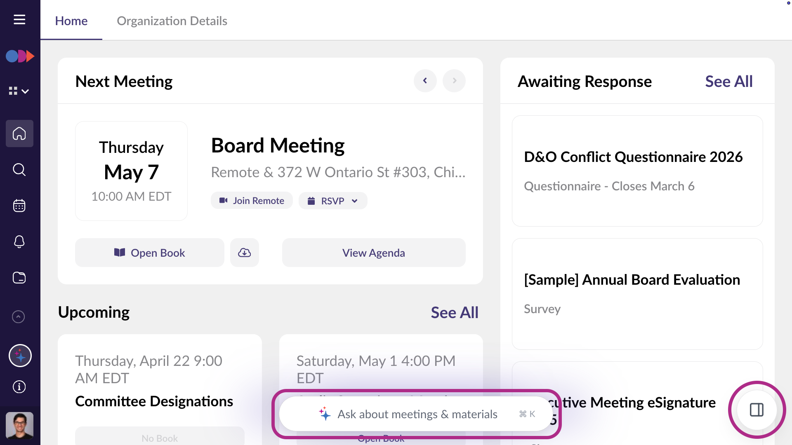The height and width of the screenshot is (445, 792).
Task: Go to the Home sidebar icon
Action: coord(19,133)
